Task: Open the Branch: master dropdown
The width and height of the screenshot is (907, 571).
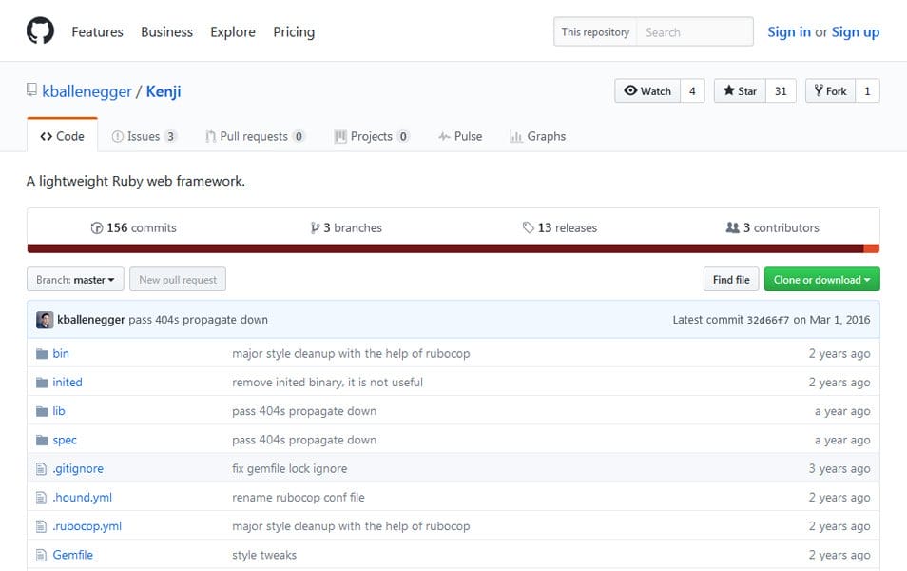Action: click(75, 280)
